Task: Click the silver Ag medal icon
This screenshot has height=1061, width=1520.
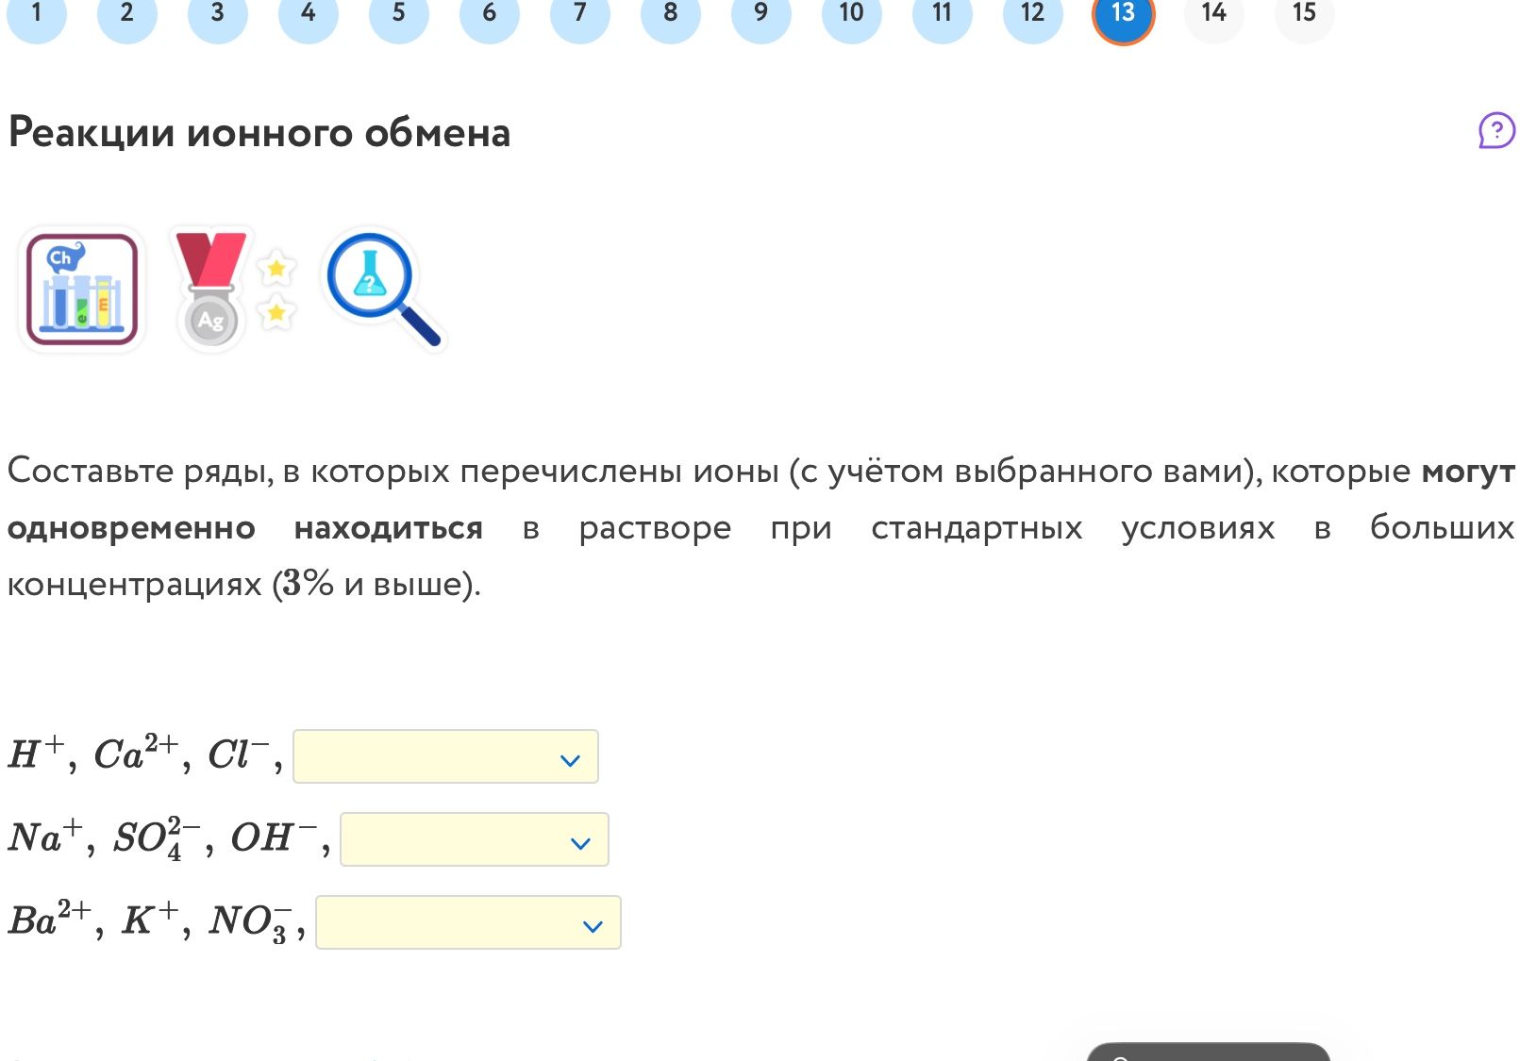Action: coord(212,290)
